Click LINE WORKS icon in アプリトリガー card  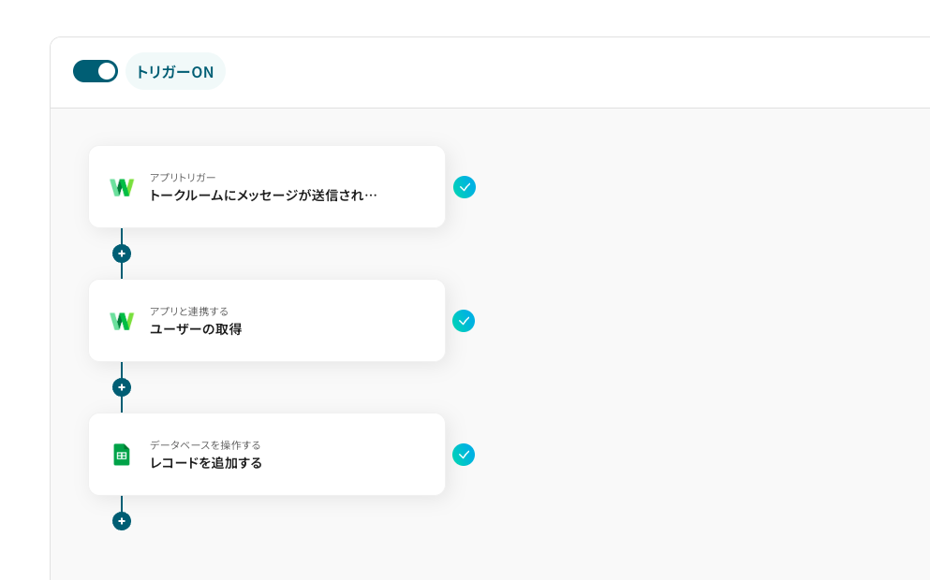[122, 187]
